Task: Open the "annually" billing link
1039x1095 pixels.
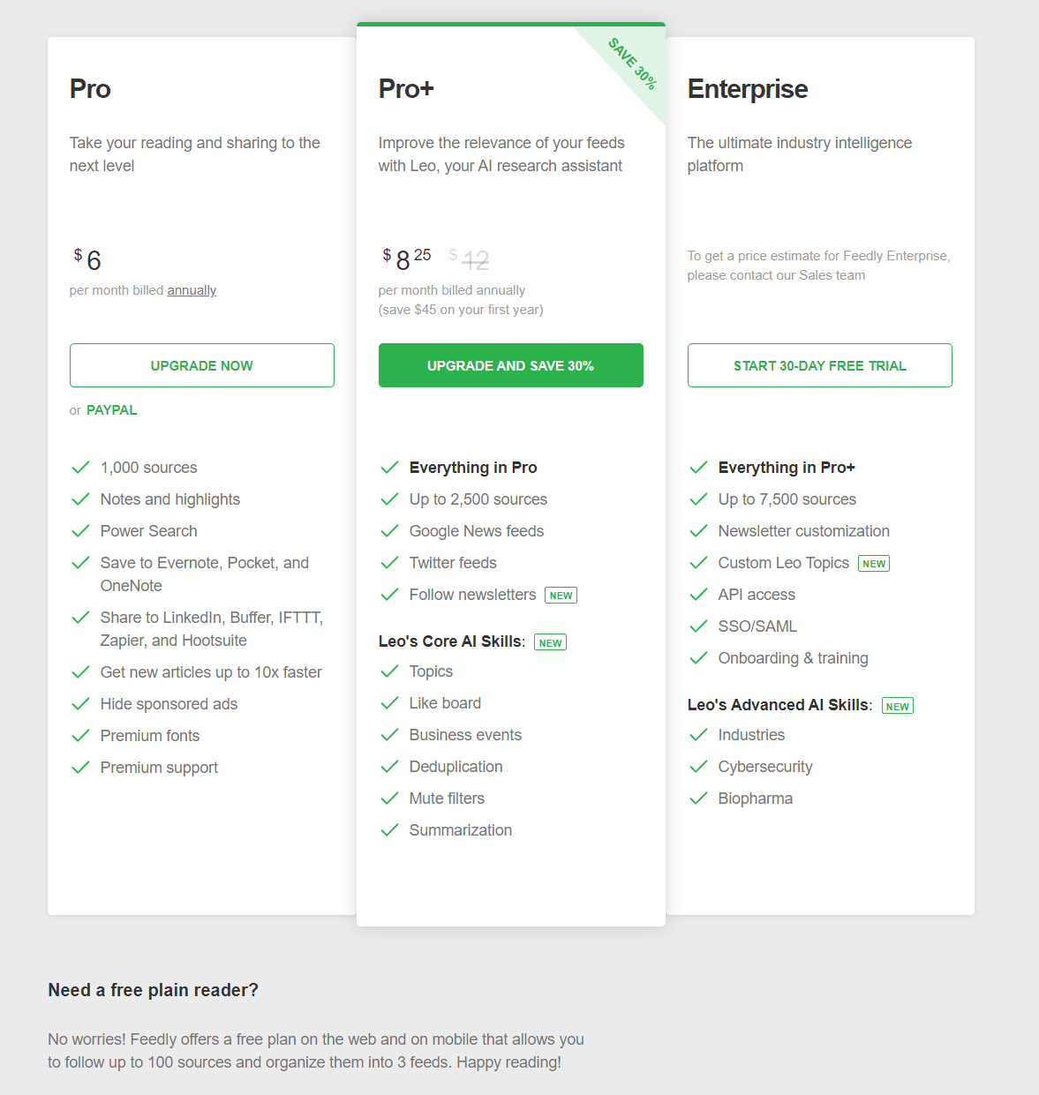Action: point(192,289)
